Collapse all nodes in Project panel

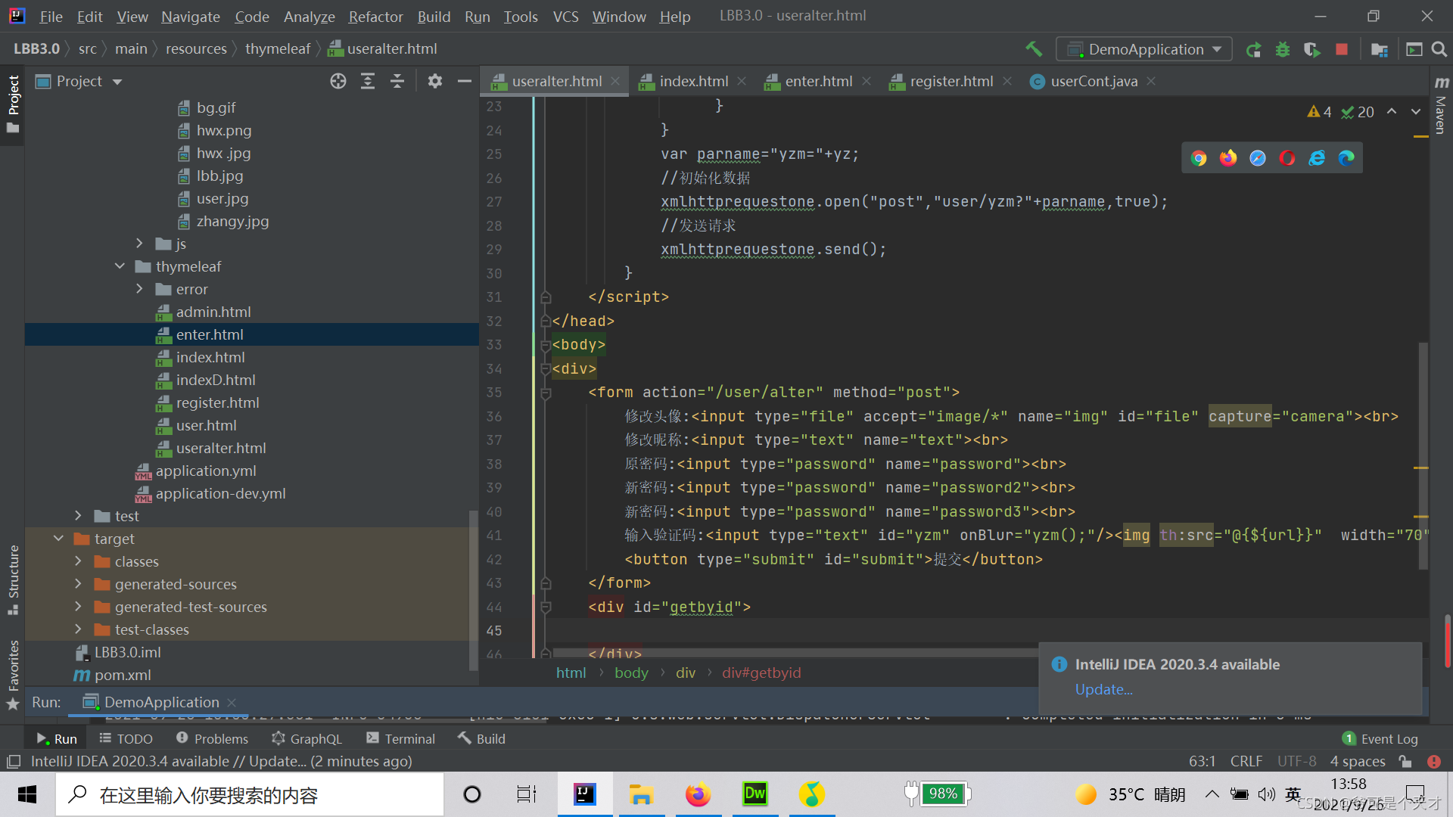click(397, 81)
